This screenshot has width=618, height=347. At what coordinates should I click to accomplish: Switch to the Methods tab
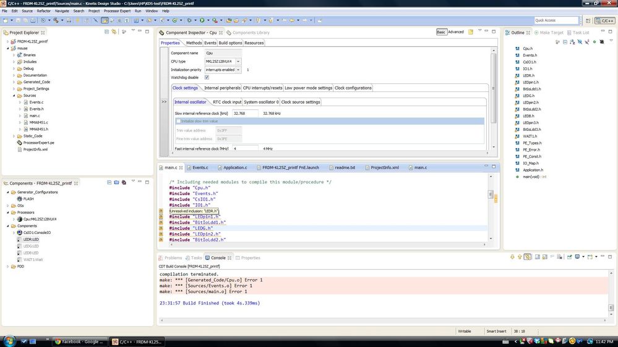194,43
